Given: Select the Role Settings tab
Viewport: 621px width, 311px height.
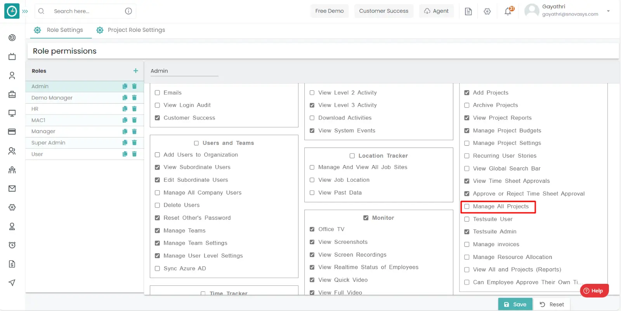Looking at the screenshot, I should tap(59, 30).
